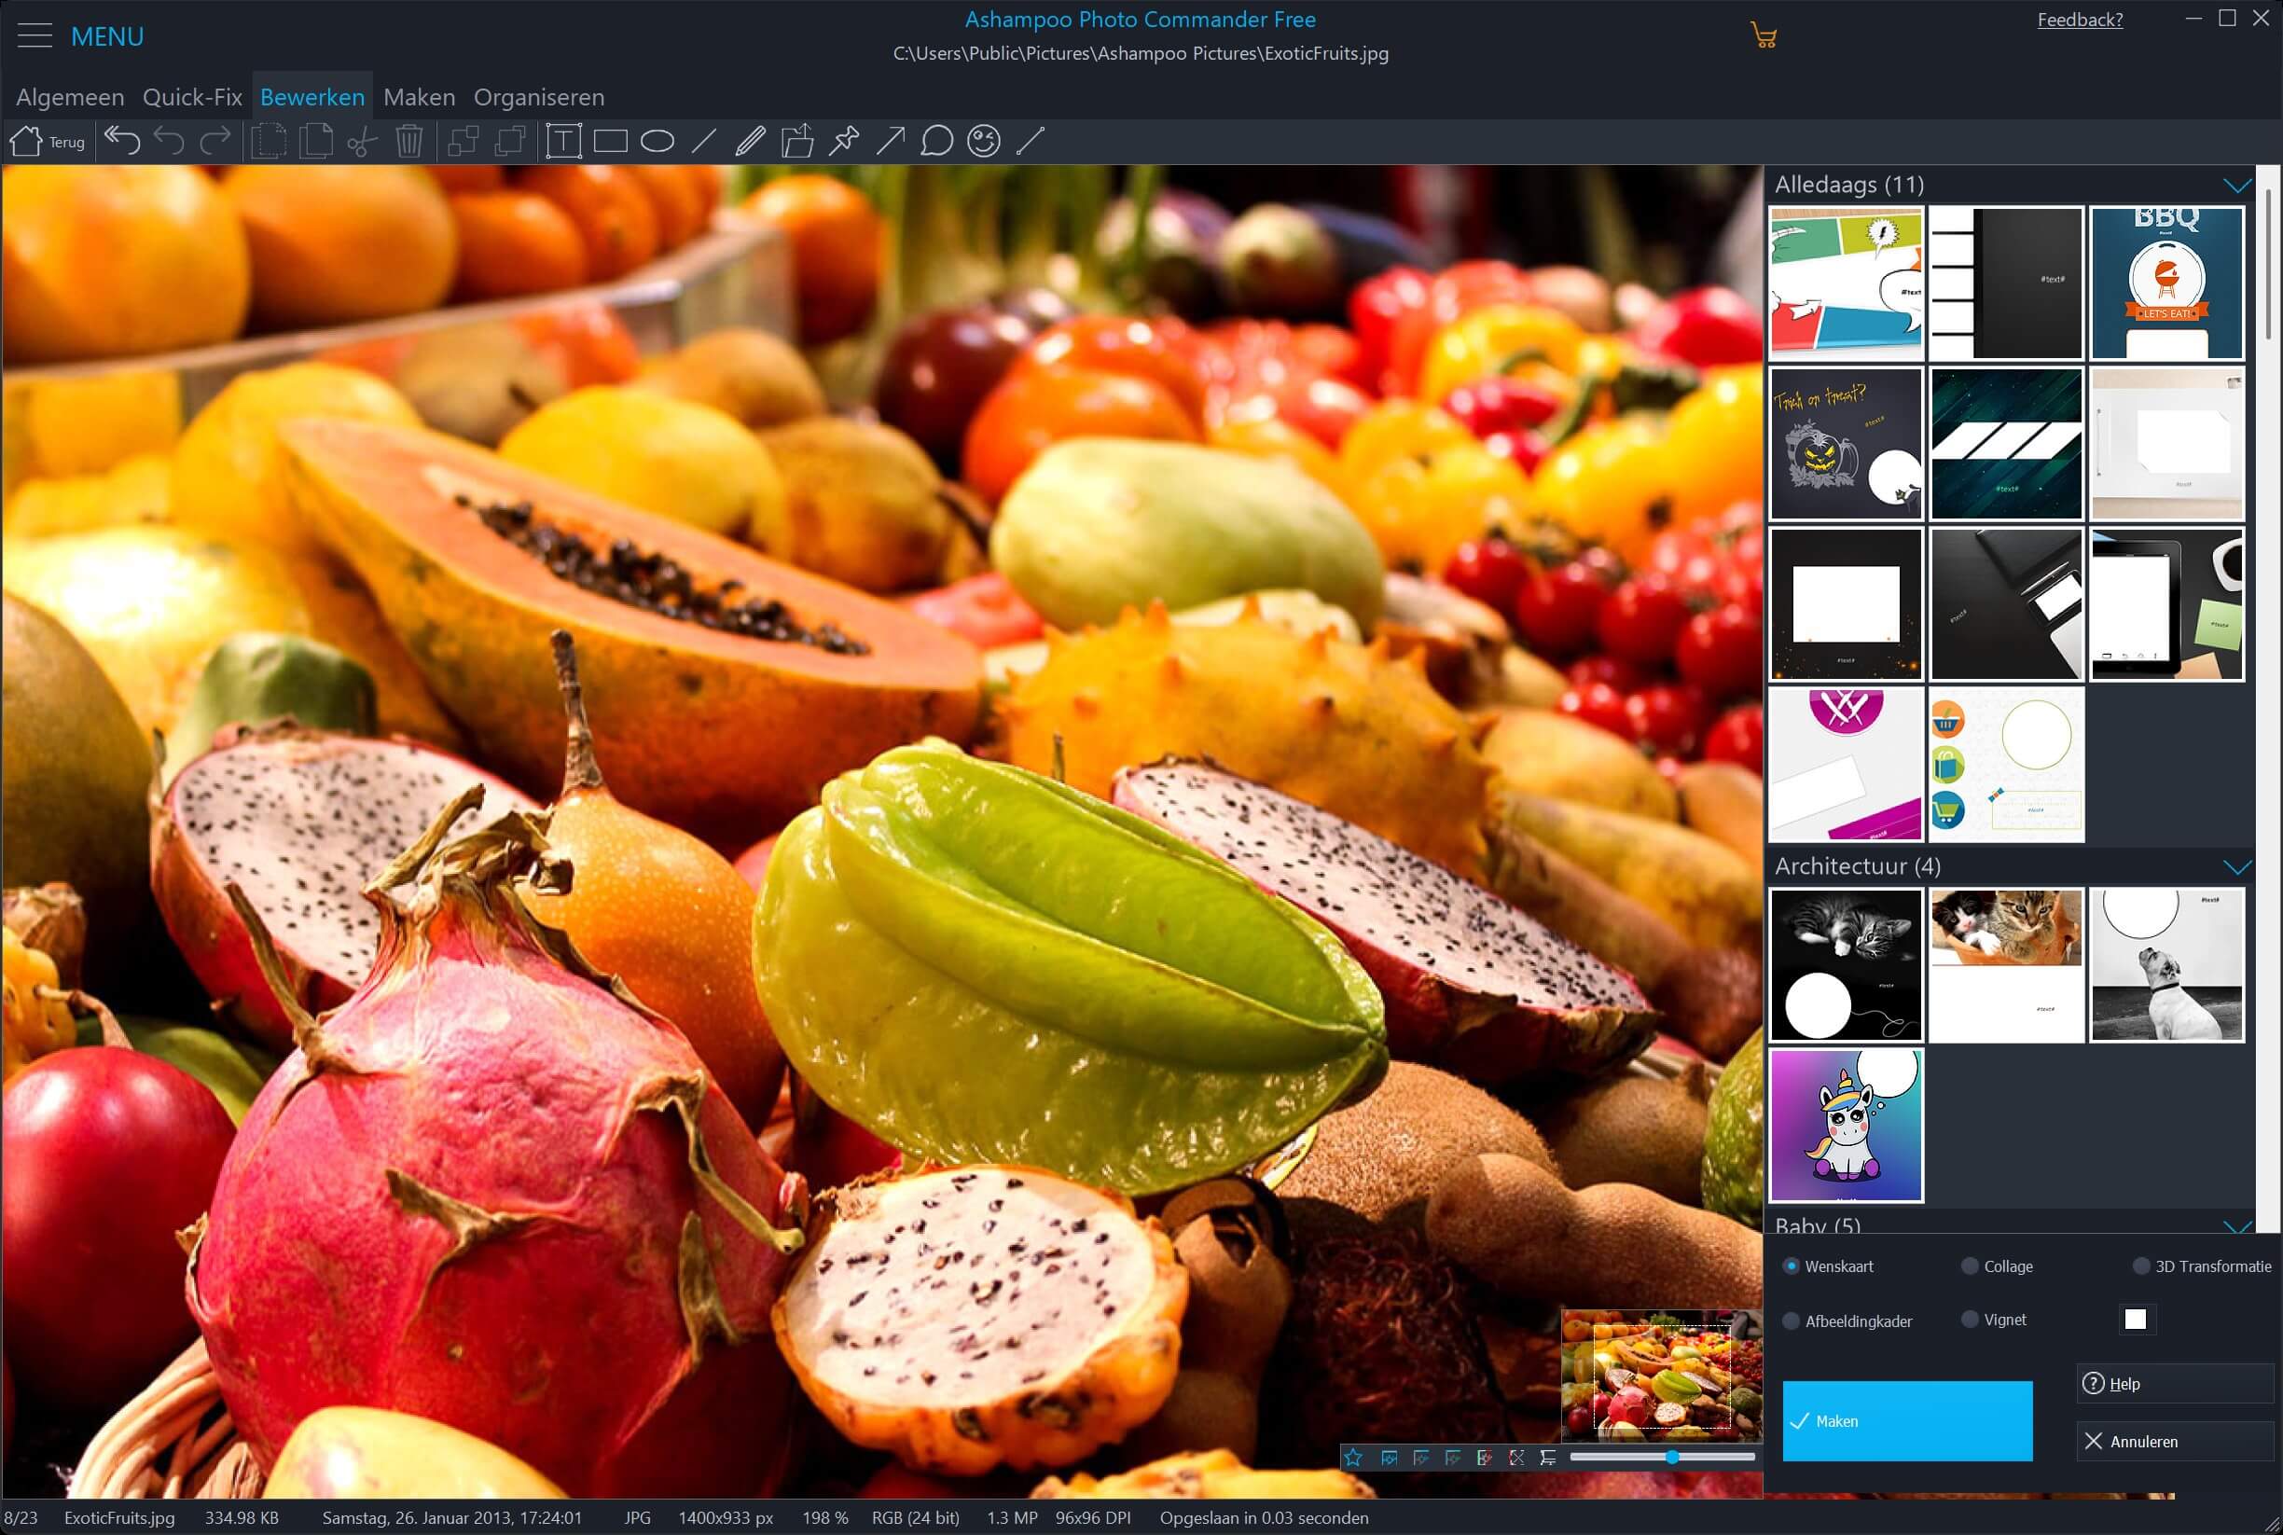
Task: Click the pushpin tool icon
Action: click(844, 141)
